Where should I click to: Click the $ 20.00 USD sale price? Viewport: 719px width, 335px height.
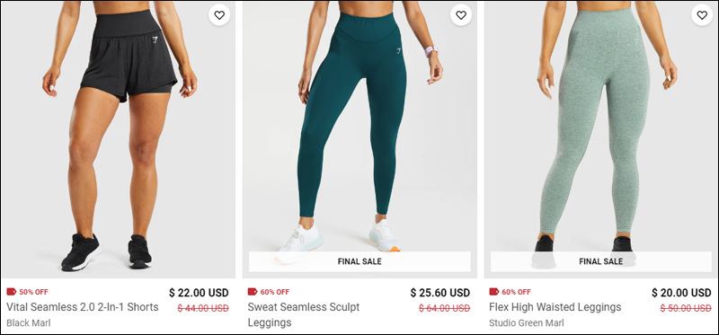pos(681,293)
